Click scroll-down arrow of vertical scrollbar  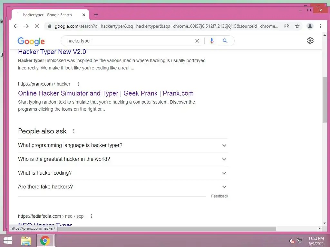pyautogui.click(x=325, y=223)
